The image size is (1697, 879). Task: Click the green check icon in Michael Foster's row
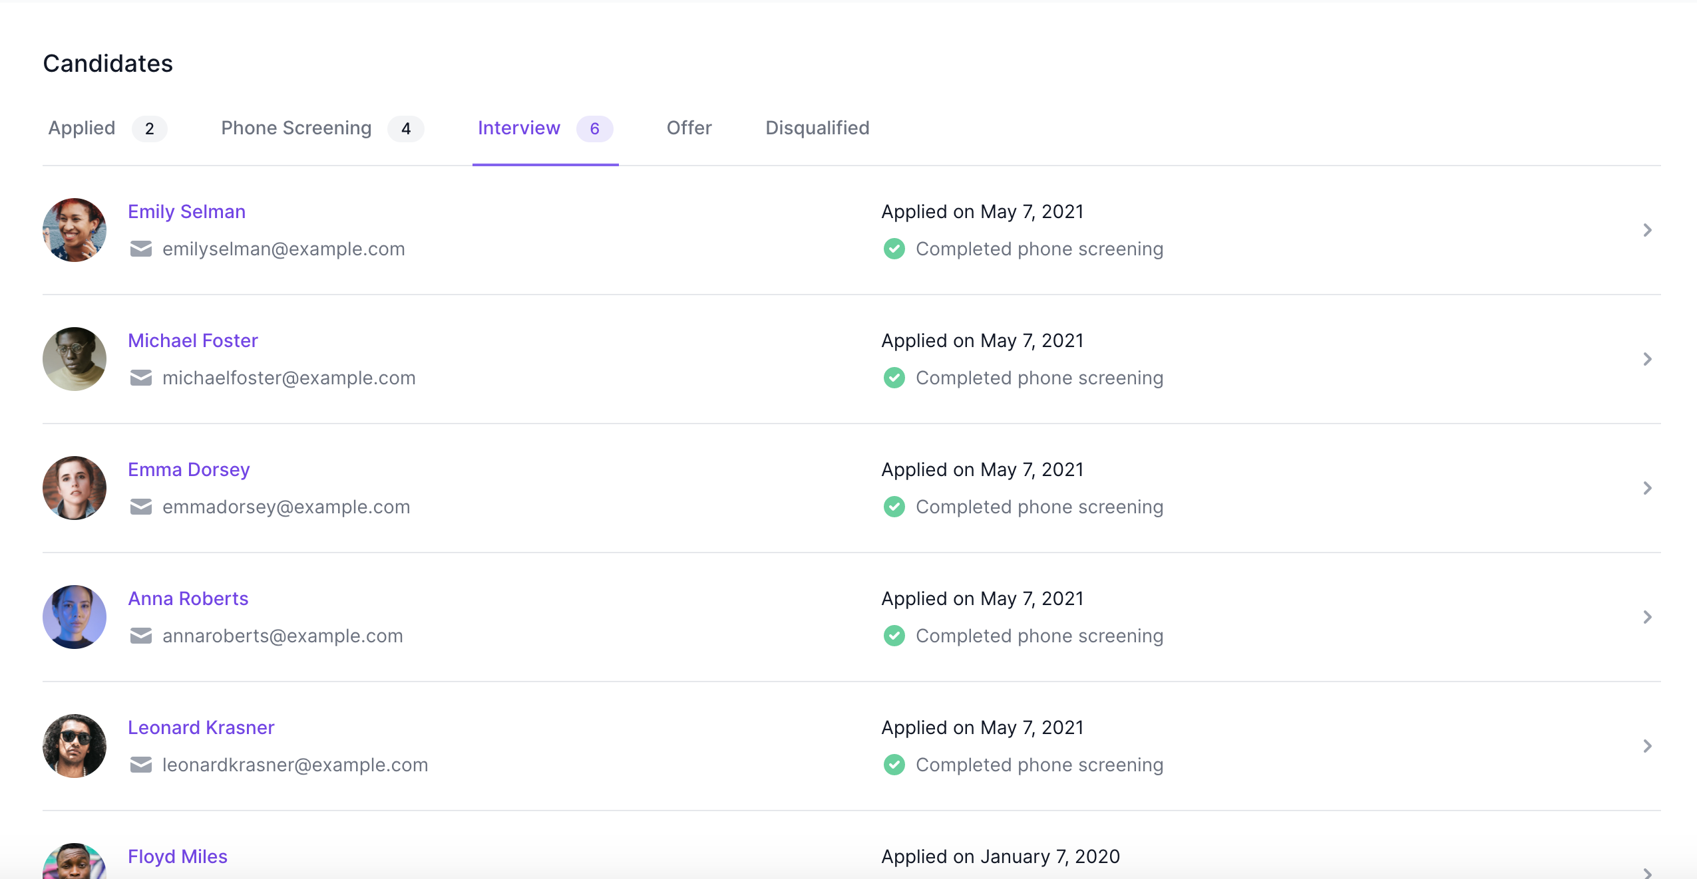tap(894, 378)
